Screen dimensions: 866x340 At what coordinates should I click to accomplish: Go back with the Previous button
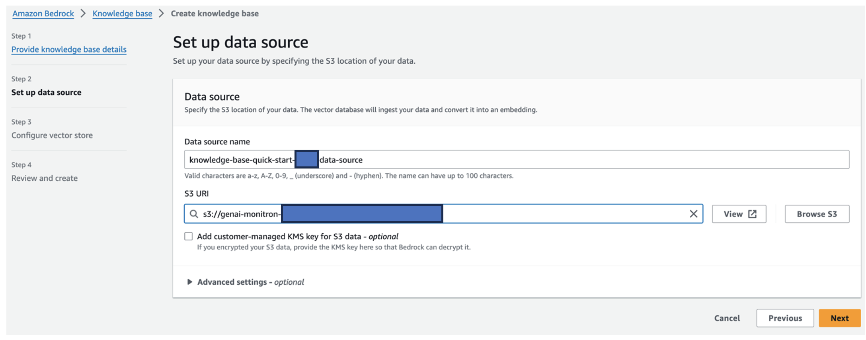785,318
